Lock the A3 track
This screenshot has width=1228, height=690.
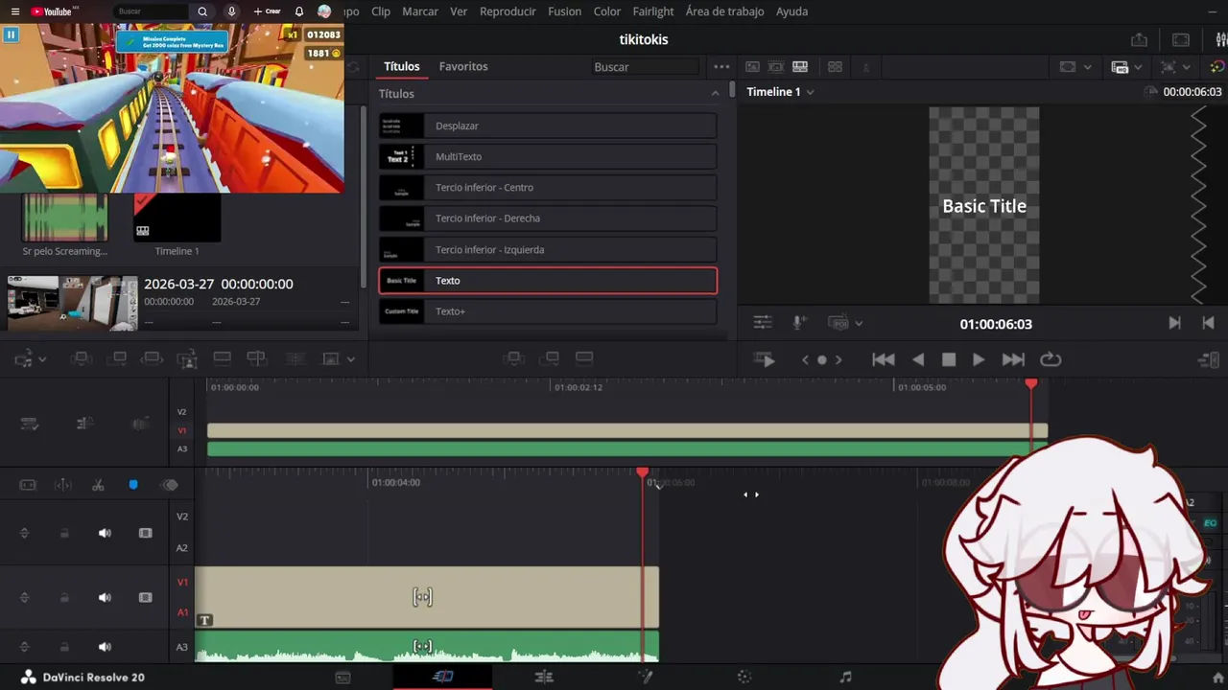coord(64,647)
